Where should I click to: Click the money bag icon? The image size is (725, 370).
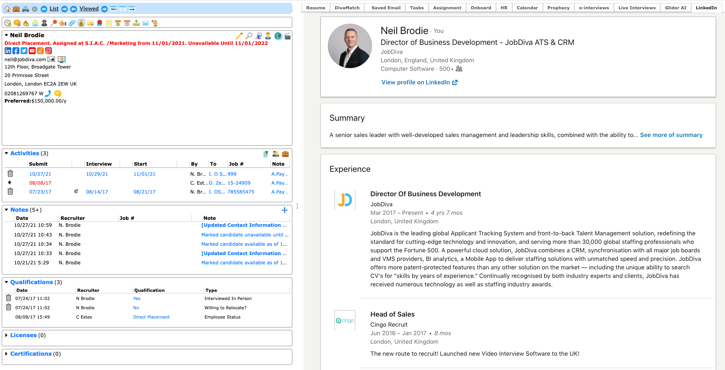coord(81,23)
